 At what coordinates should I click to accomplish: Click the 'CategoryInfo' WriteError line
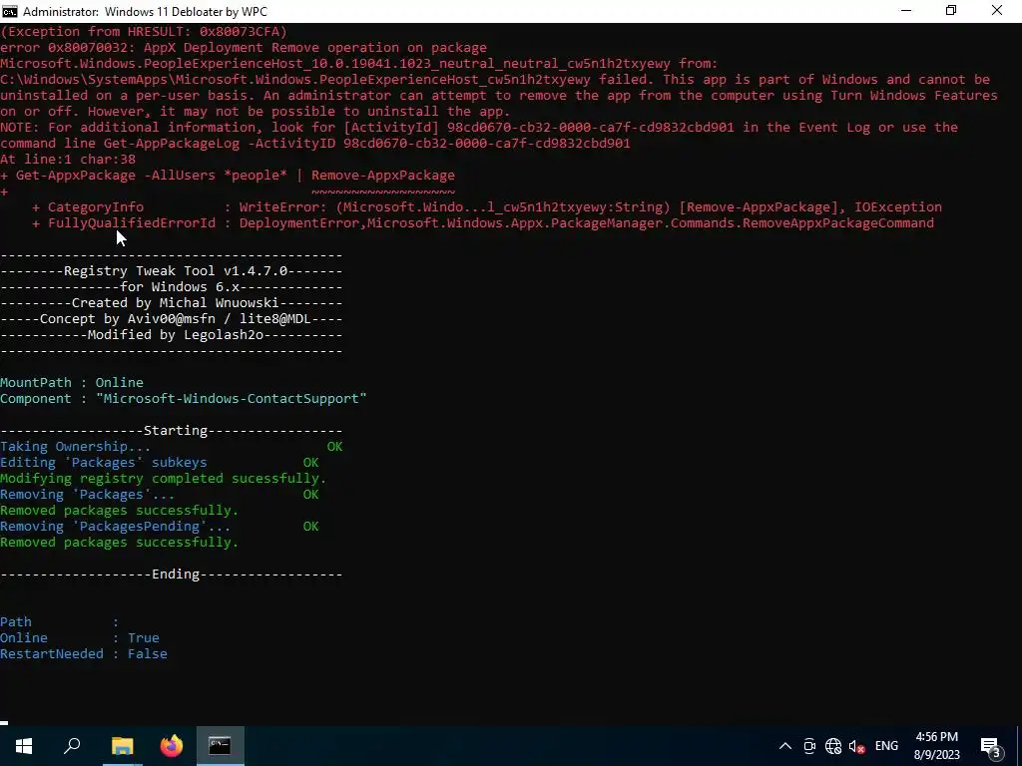(487, 207)
